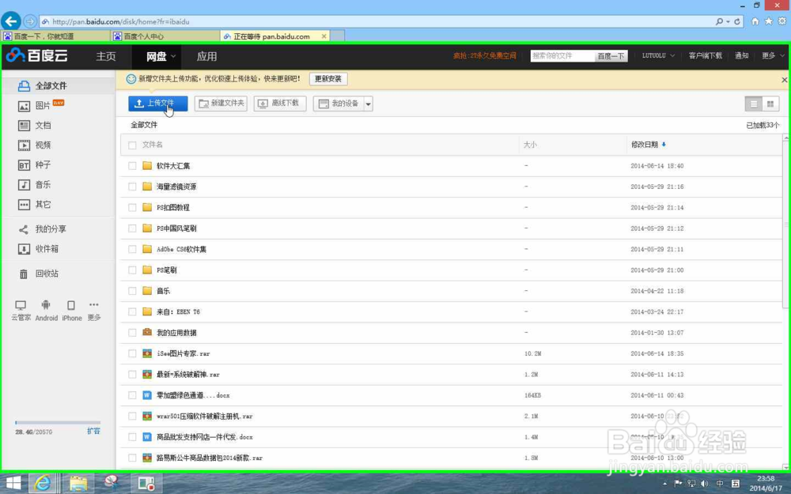Select 全部文件 in the sidebar
The height and width of the screenshot is (494, 791).
[59, 85]
